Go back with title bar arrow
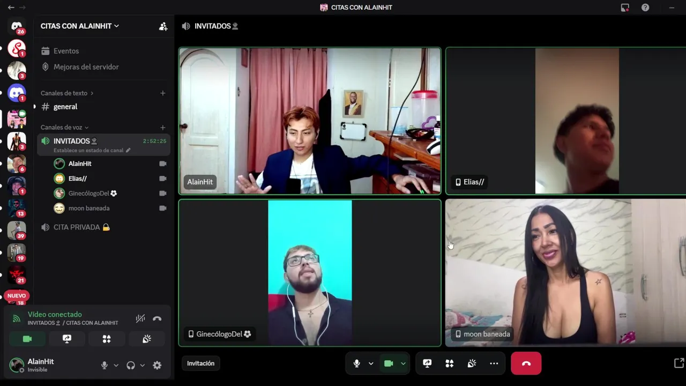The height and width of the screenshot is (386, 686). [x=11, y=8]
